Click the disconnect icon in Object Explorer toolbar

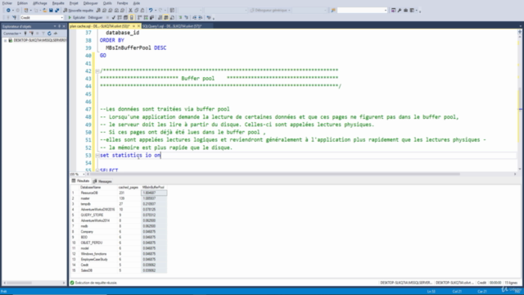pos(32,33)
